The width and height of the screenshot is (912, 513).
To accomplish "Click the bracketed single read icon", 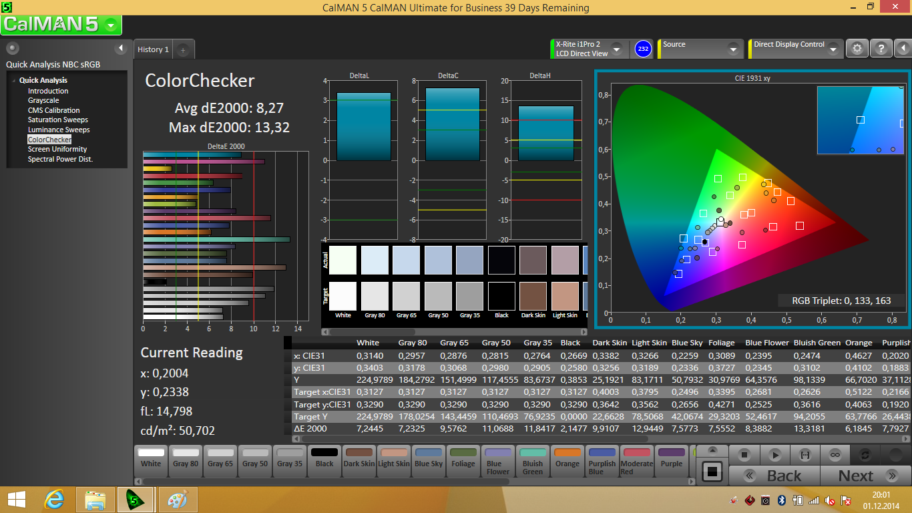I will (805, 455).
